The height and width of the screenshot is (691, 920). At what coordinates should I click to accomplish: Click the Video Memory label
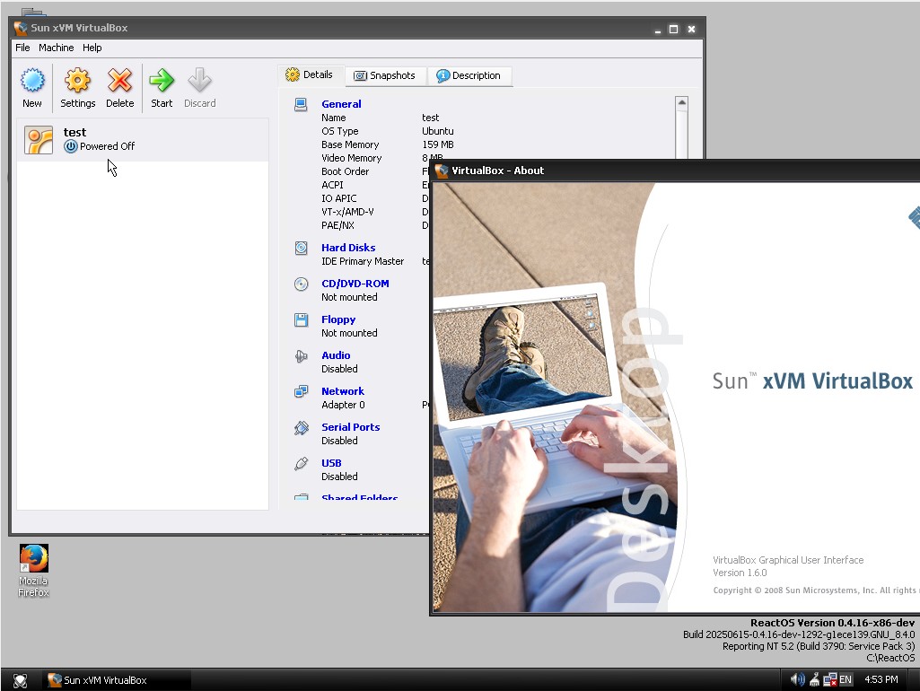(352, 158)
